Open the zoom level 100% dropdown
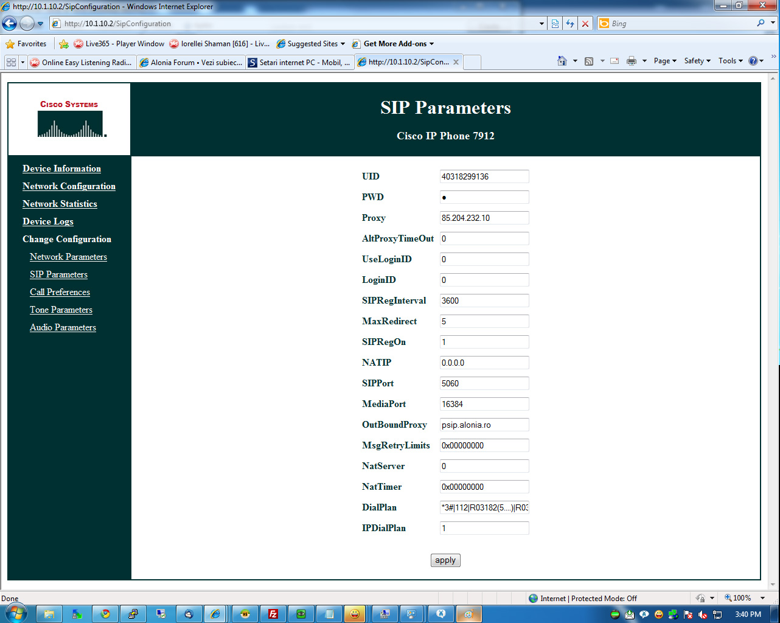Viewport: 780px width, 623px height. pyautogui.click(x=763, y=598)
